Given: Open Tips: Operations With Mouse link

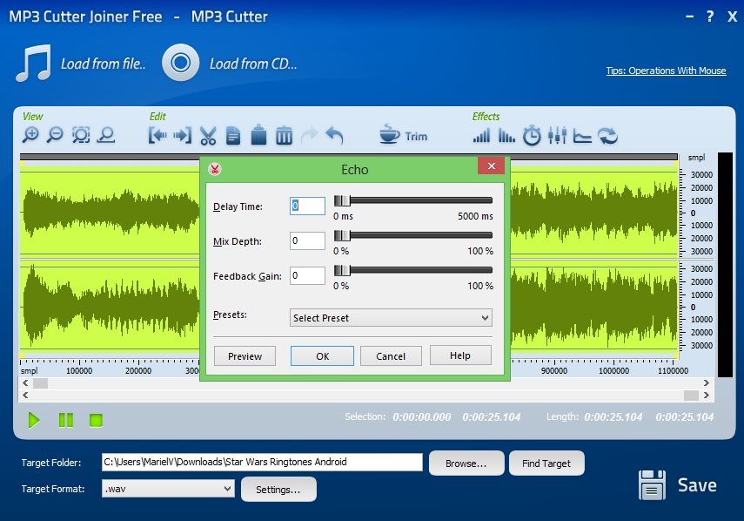Looking at the screenshot, I should point(666,71).
